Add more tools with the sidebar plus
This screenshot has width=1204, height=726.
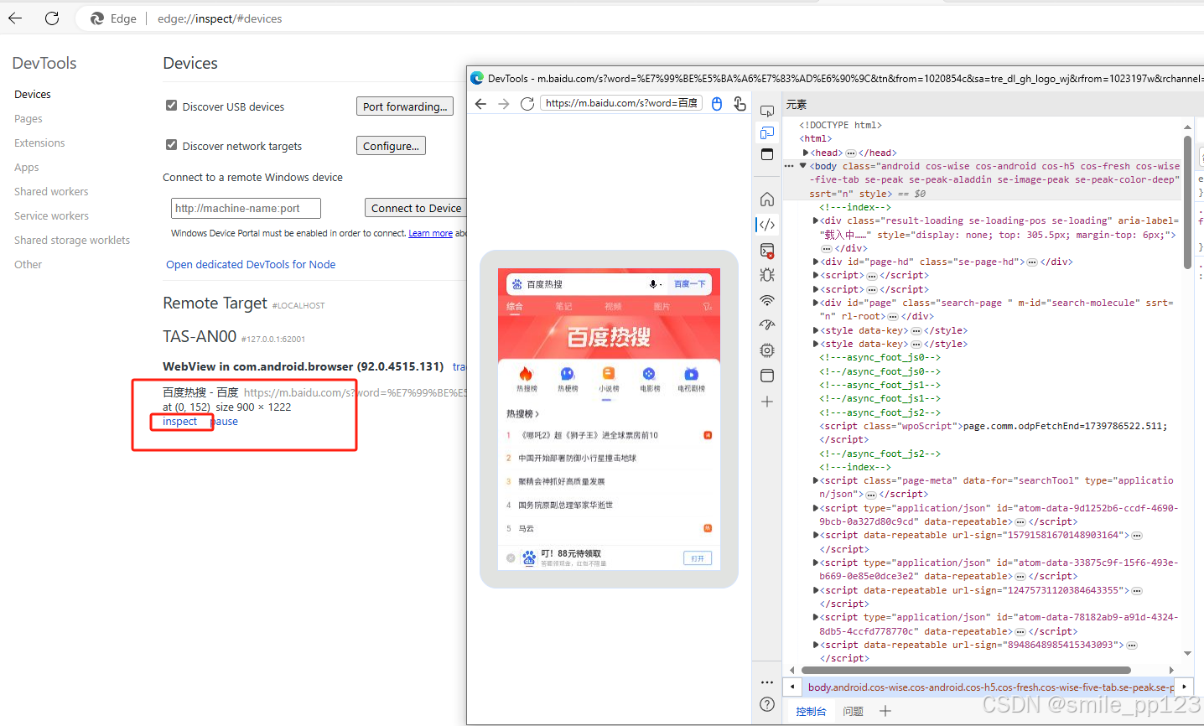coord(767,402)
